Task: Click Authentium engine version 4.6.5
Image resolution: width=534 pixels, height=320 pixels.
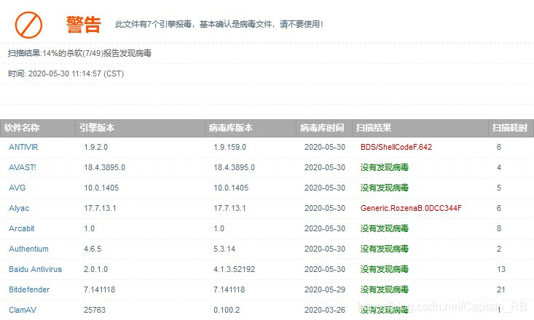Action: pyautogui.click(x=93, y=249)
